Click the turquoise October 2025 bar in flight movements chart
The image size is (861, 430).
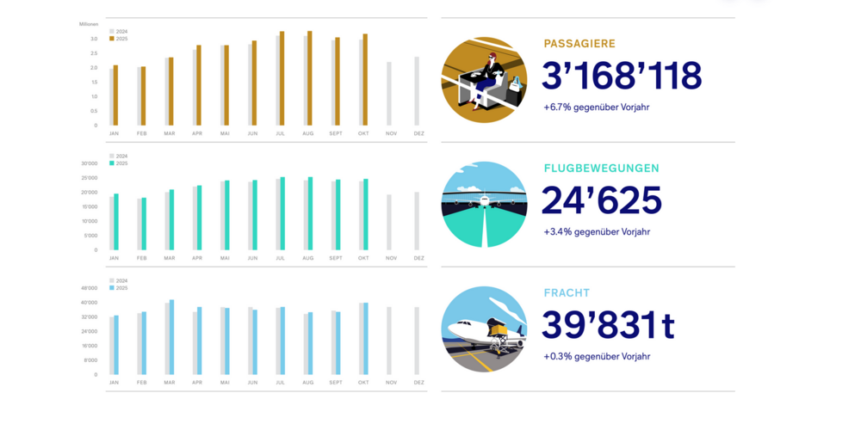pyautogui.click(x=365, y=215)
